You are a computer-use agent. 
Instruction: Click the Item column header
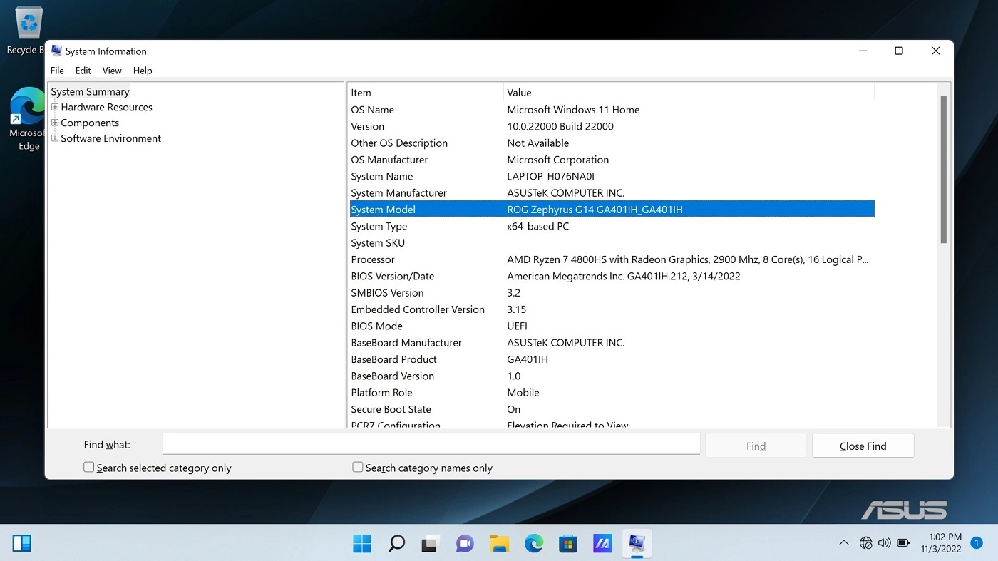pyautogui.click(x=426, y=93)
